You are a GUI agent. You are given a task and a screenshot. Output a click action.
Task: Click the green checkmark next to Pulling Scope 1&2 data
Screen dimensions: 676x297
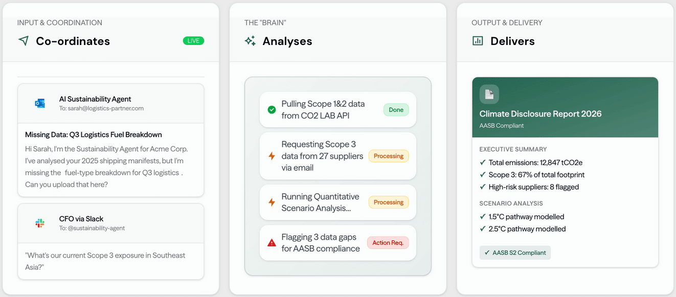[272, 109]
